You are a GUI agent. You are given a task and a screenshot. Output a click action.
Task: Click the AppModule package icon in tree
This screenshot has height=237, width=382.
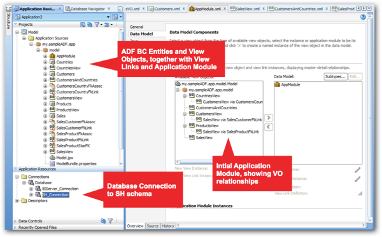pyautogui.click(x=52, y=56)
